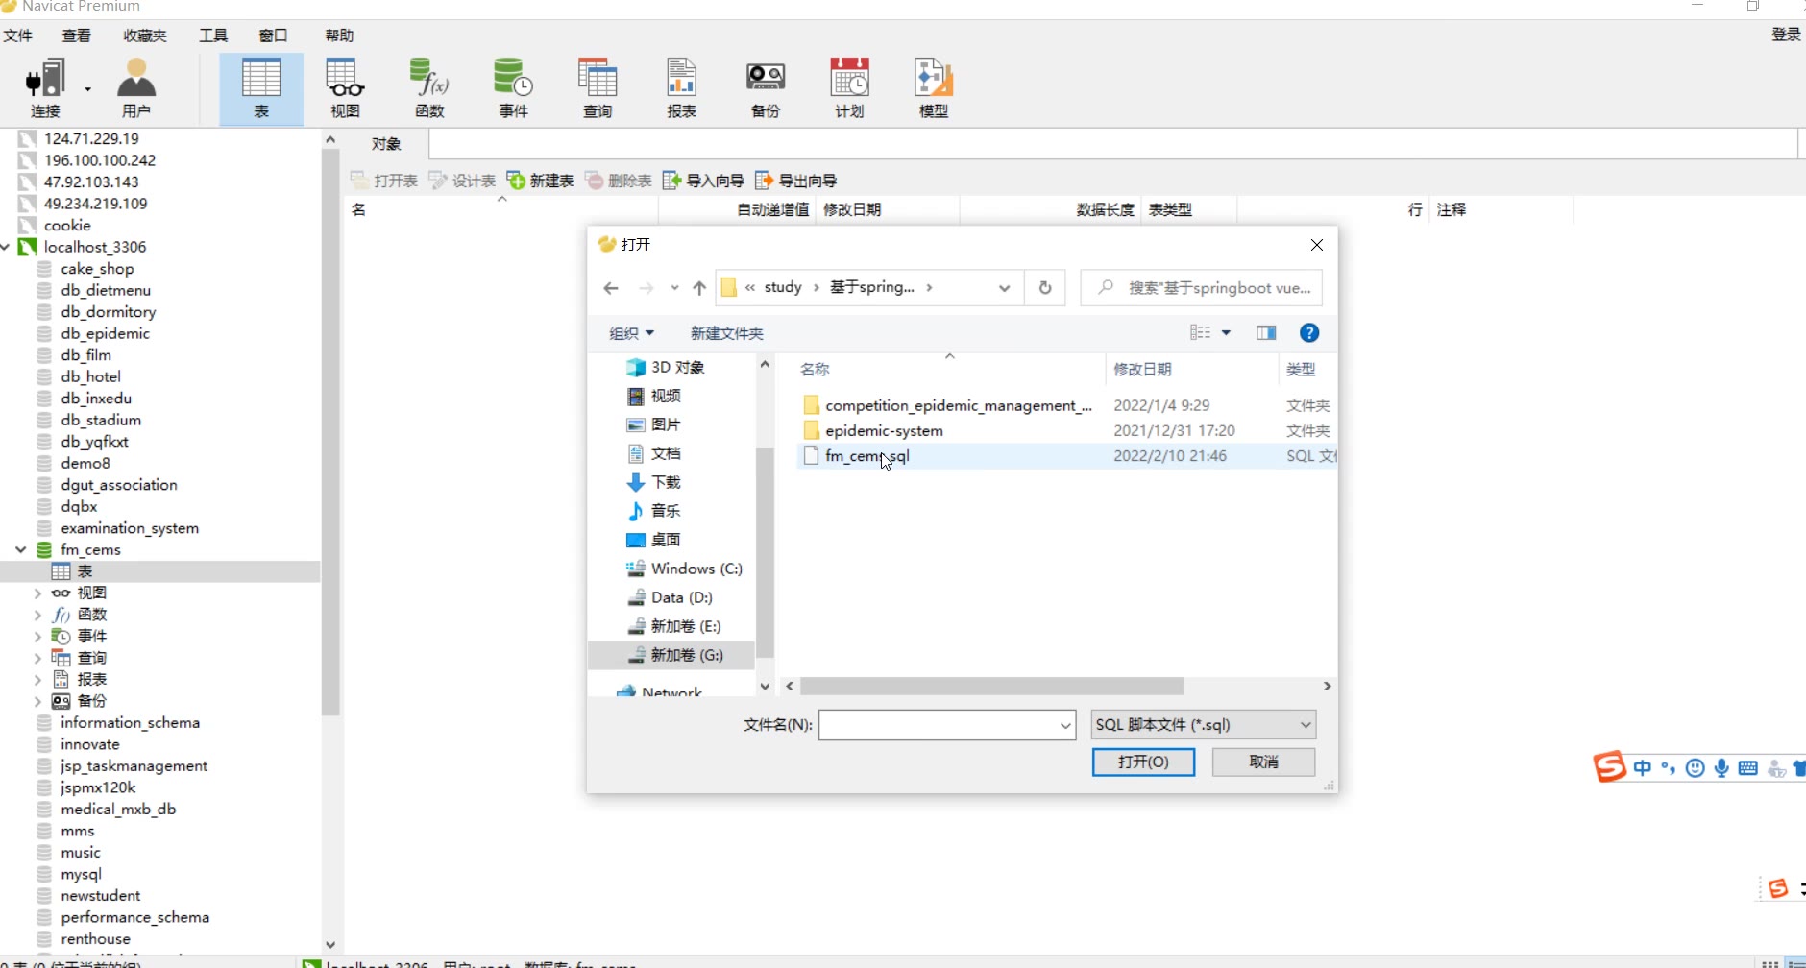The width and height of the screenshot is (1806, 968).
Task: Select the Table toolbar icon
Action: pyautogui.click(x=261, y=88)
